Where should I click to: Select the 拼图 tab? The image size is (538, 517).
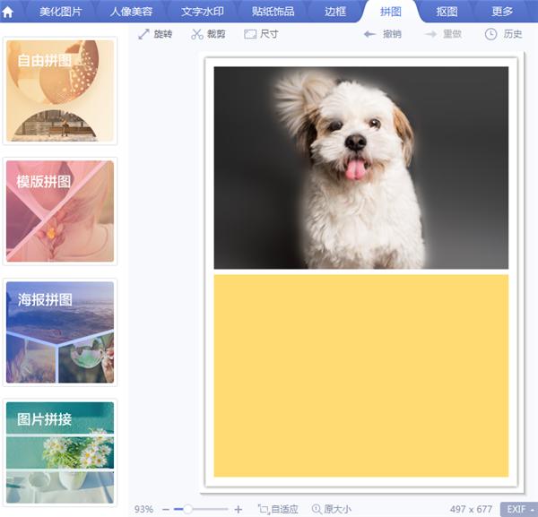[391, 12]
